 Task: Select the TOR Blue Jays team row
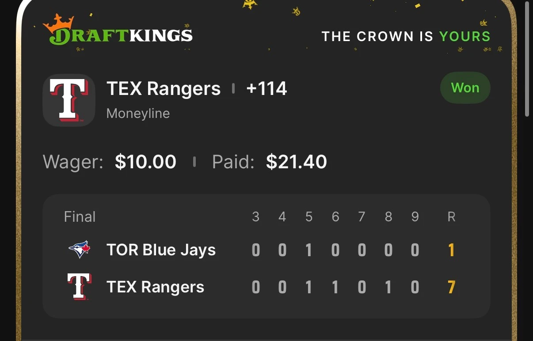pos(266,250)
